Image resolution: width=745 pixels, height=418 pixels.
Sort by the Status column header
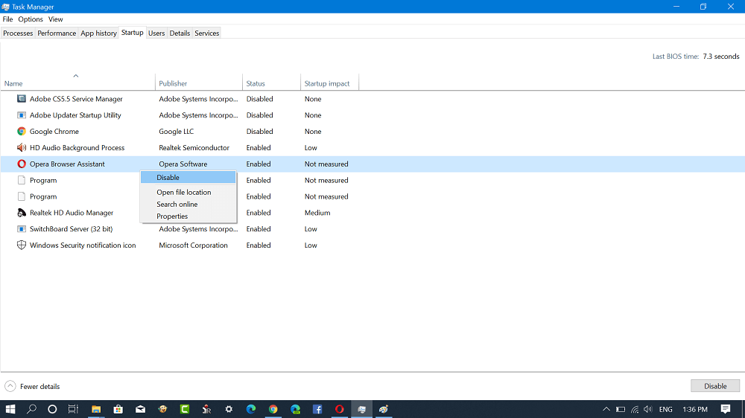tap(271, 81)
